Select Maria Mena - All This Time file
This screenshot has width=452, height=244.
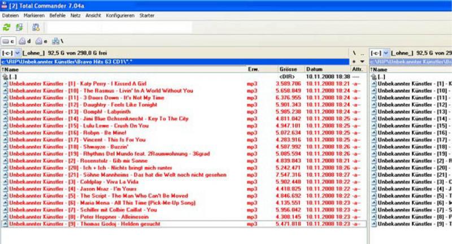point(184,203)
